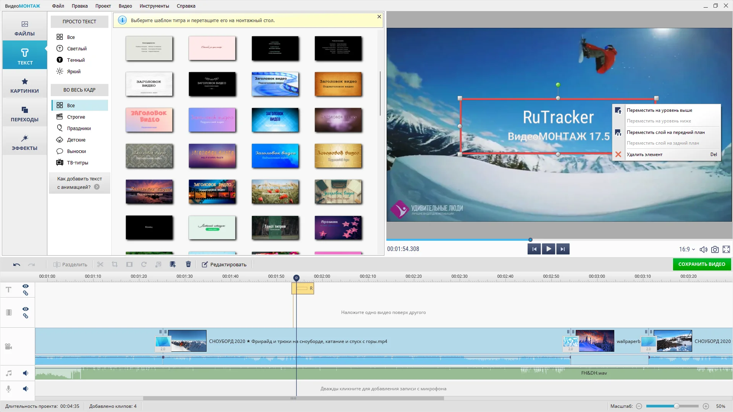The height and width of the screenshot is (412, 733).
Task: Open the Правка menu
Action: tap(80, 6)
